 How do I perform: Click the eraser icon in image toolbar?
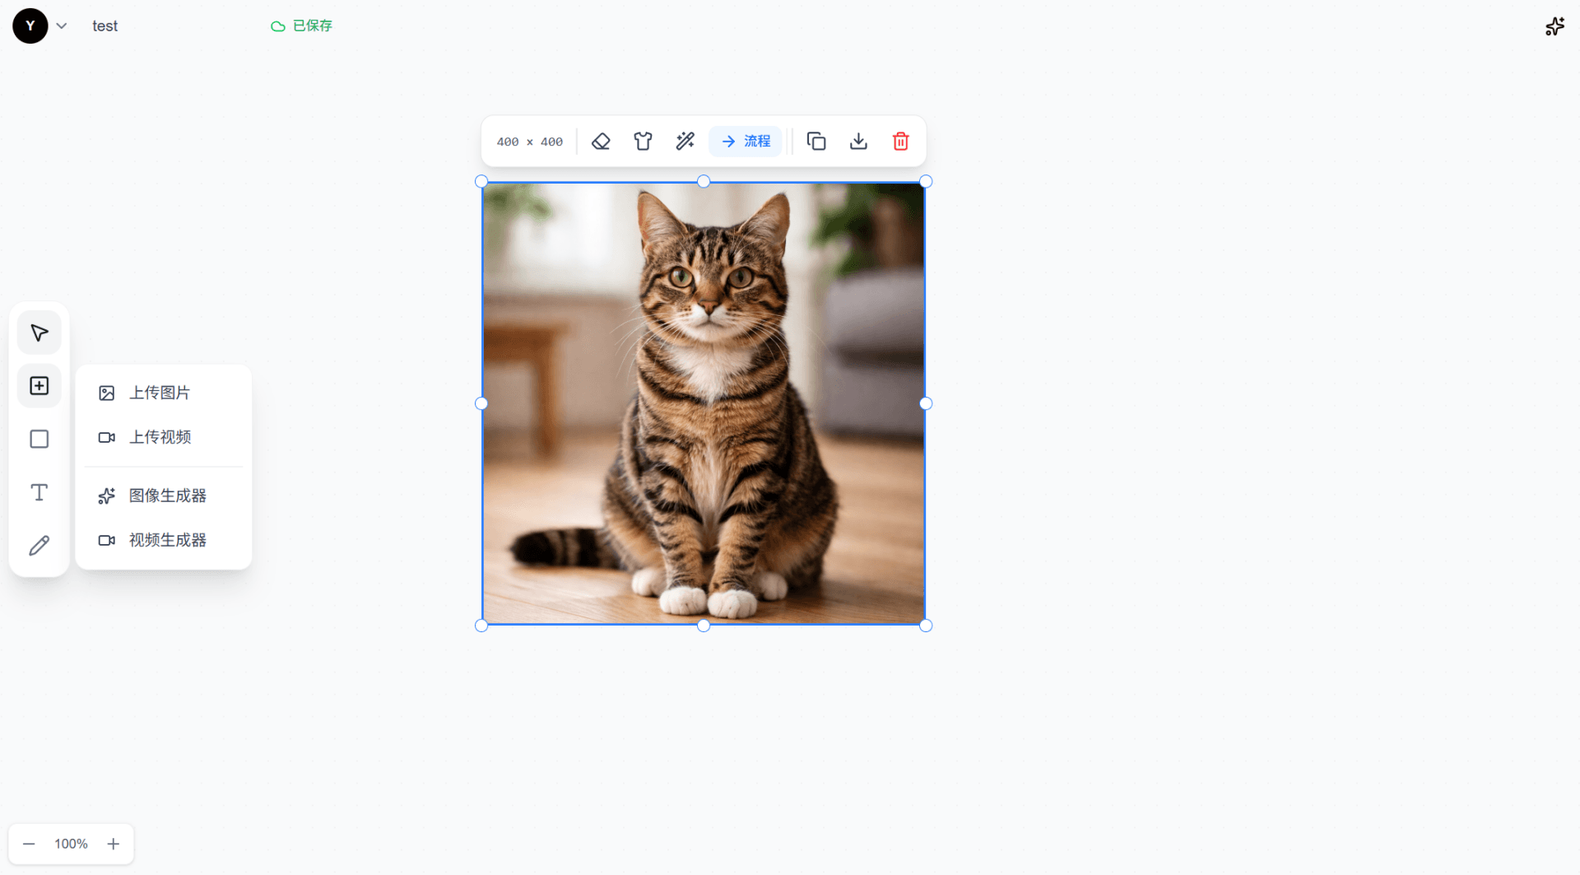601,142
